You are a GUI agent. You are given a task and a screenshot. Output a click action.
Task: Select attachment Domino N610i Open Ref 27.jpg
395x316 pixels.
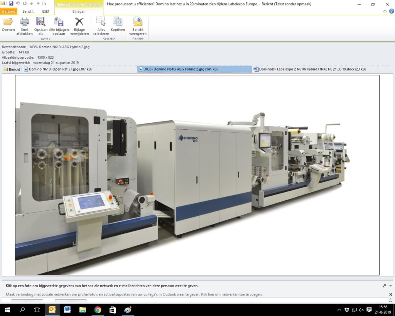(x=58, y=69)
